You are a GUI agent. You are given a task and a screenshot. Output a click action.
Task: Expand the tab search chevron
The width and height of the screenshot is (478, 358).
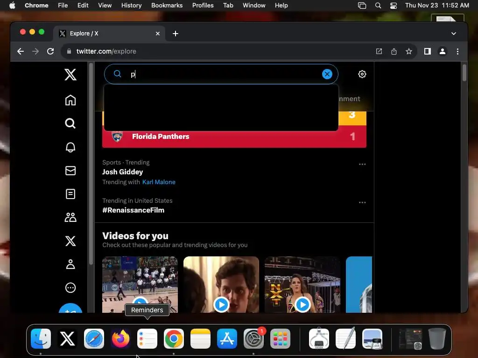(454, 34)
